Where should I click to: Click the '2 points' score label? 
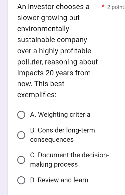coord(116,7)
